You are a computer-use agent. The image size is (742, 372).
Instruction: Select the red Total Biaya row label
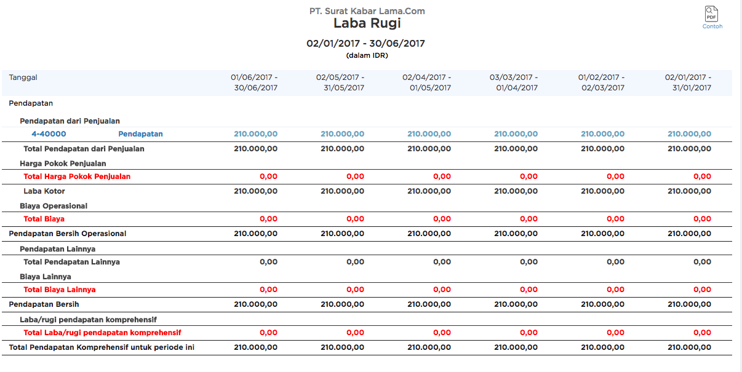pyautogui.click(x=44, y=219)
